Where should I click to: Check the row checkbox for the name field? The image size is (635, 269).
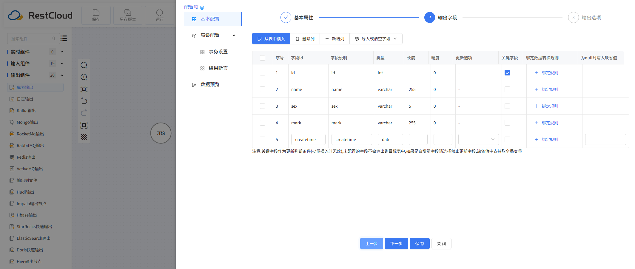(x=263, y=89)
